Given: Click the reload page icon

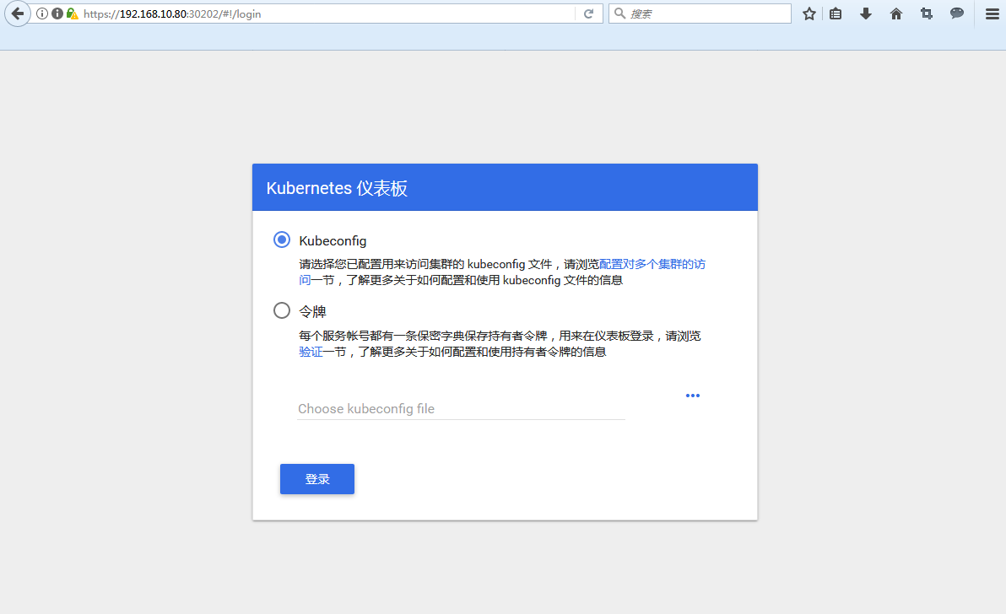Looking at the screenshot, I should 588,13.
